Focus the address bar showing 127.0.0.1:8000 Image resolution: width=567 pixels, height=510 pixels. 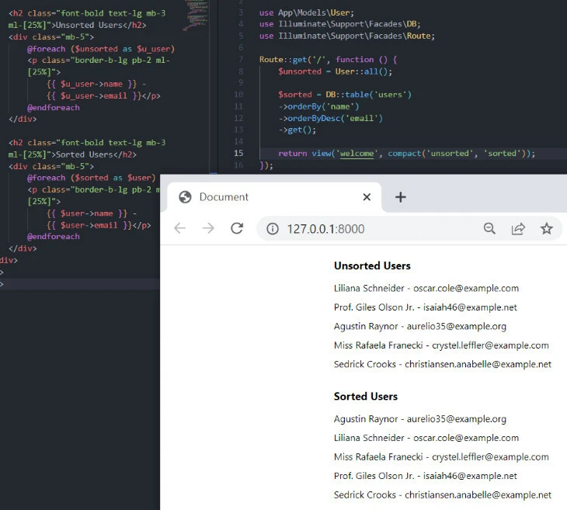point(373,229)
